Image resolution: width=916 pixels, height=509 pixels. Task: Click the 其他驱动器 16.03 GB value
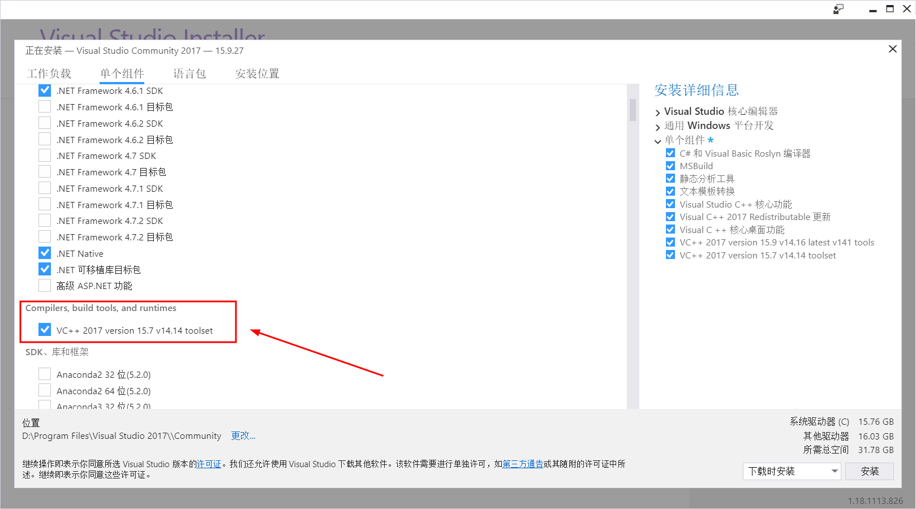click(x=876, y=436)
